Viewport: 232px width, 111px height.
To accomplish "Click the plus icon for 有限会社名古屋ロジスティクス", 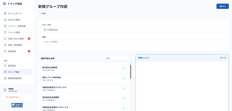I will [x=123, y=108].
